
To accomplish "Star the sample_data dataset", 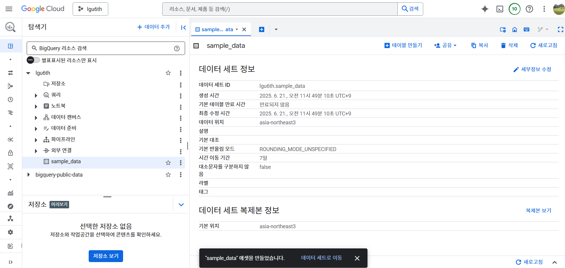I will pyautogui.click(x=168, y=163).
